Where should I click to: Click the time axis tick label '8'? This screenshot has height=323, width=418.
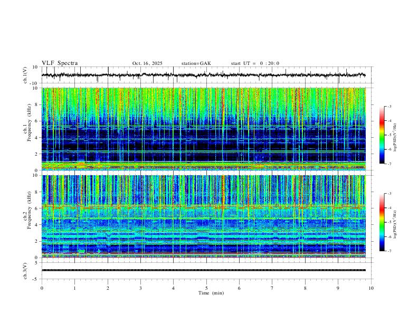tap(305, 288)
